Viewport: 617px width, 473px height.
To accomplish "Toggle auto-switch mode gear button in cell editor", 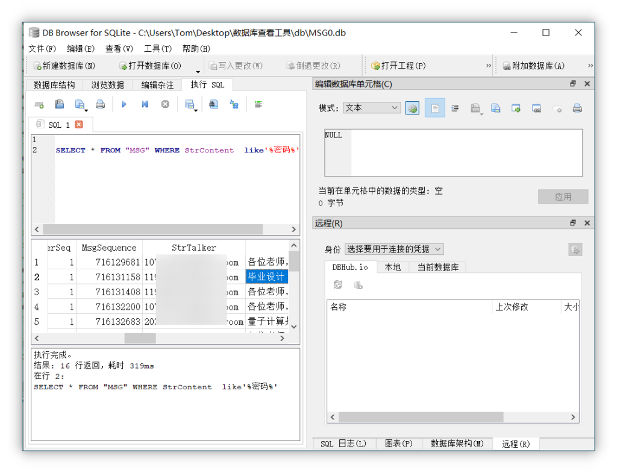I will tap(412, 108).
